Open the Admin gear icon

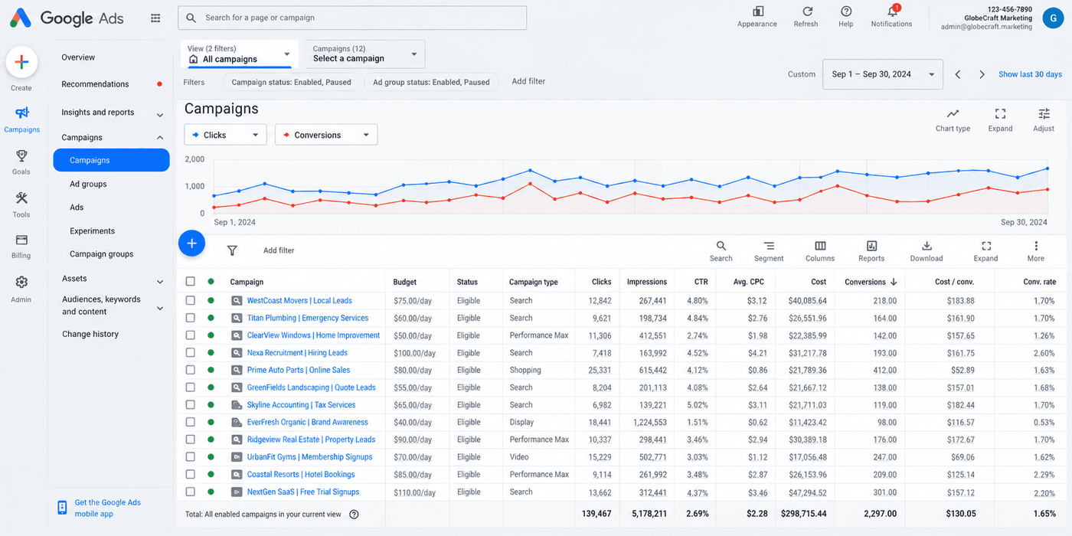pos(21,283)
